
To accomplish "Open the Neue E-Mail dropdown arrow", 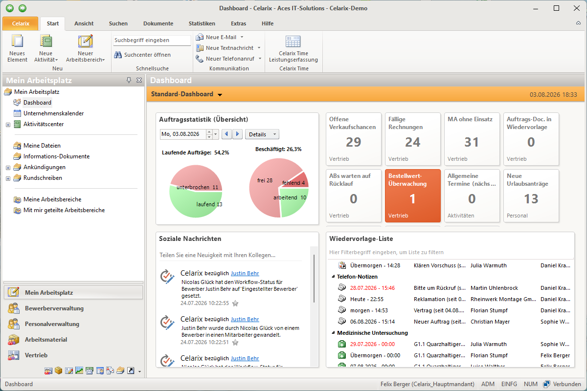I will [x=242, y=37].
